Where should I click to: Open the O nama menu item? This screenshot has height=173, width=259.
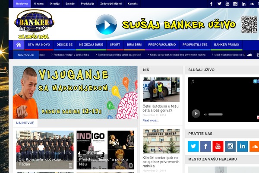(x=39, y=3)
